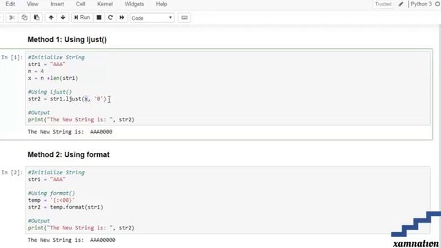Move selected cell up with arrow icon
The height and width of the screenshot is (248, 441).
[x=51, y=18]
